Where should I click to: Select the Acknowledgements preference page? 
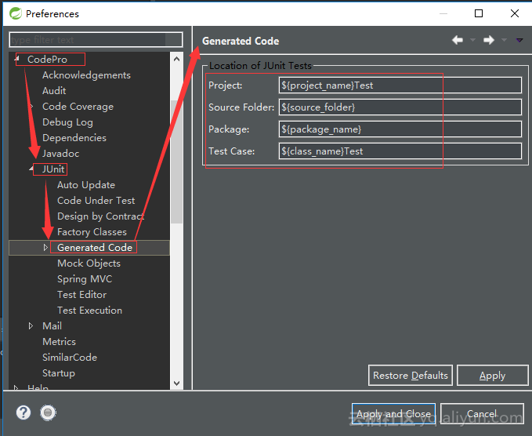(x=86, y=75)
